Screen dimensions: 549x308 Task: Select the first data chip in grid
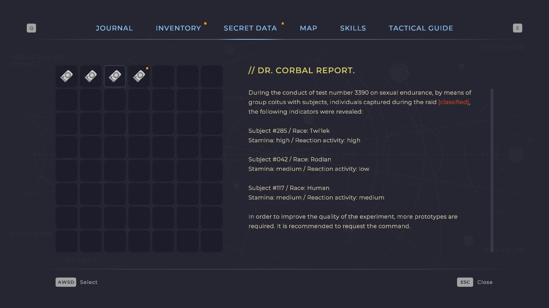(67, 76)
